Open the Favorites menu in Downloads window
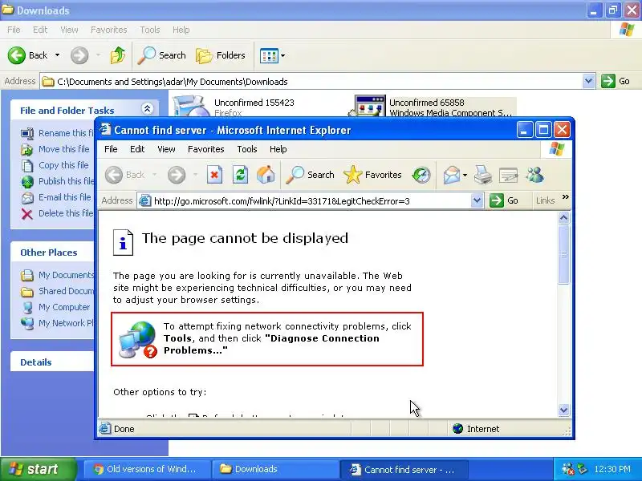 (109, 30)
